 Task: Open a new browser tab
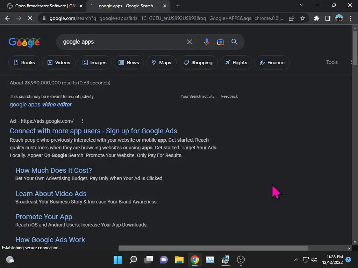(178, 6)
